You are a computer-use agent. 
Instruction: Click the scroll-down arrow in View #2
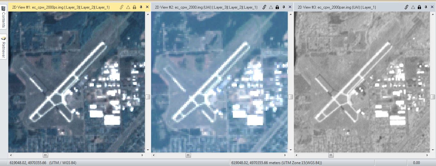[x=290, y=150]
